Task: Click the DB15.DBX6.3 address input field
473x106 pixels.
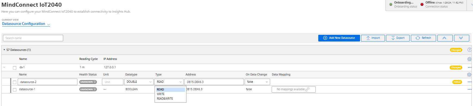Action: coord(214,82)
